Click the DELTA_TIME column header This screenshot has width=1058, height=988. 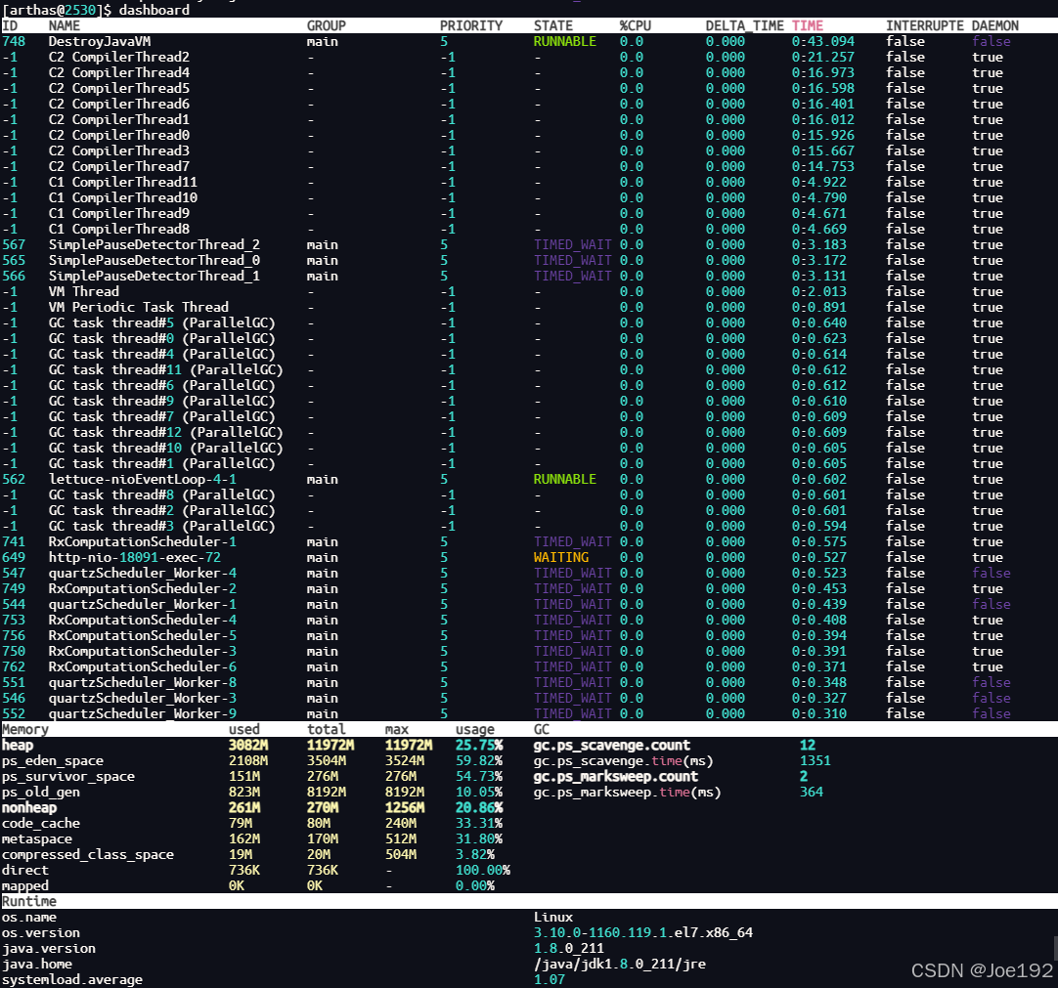[744, 25]
